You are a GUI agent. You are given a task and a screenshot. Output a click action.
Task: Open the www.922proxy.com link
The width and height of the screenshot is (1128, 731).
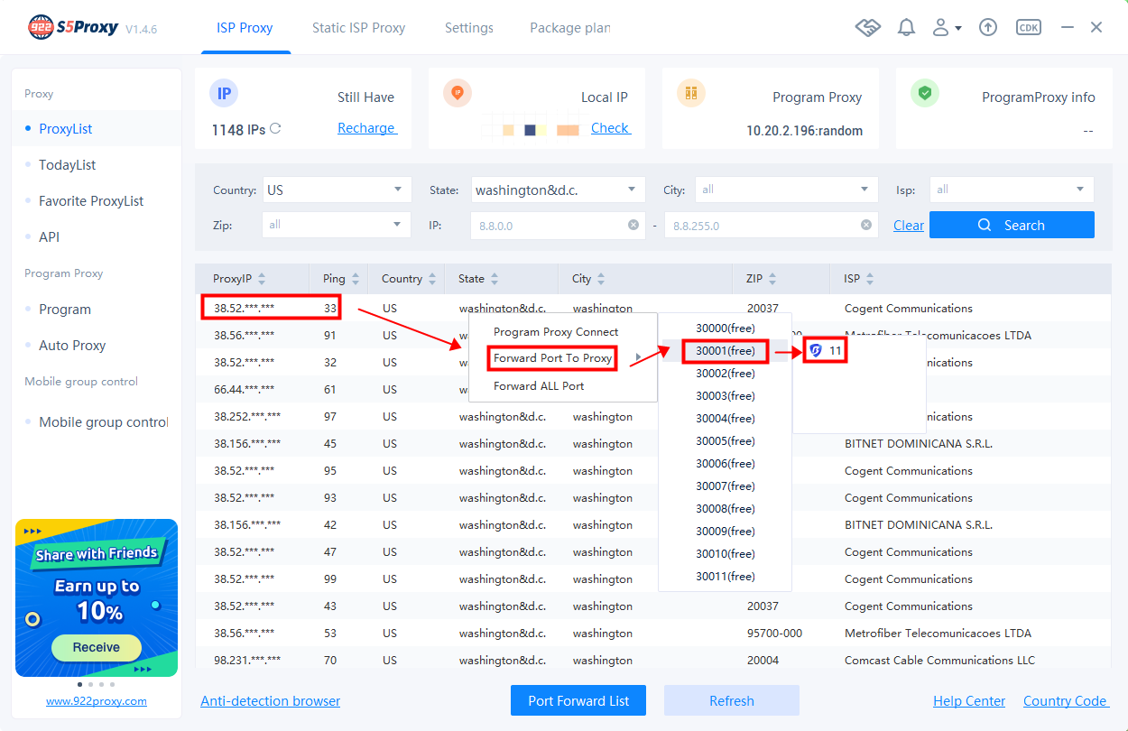(x=97, y=700)
